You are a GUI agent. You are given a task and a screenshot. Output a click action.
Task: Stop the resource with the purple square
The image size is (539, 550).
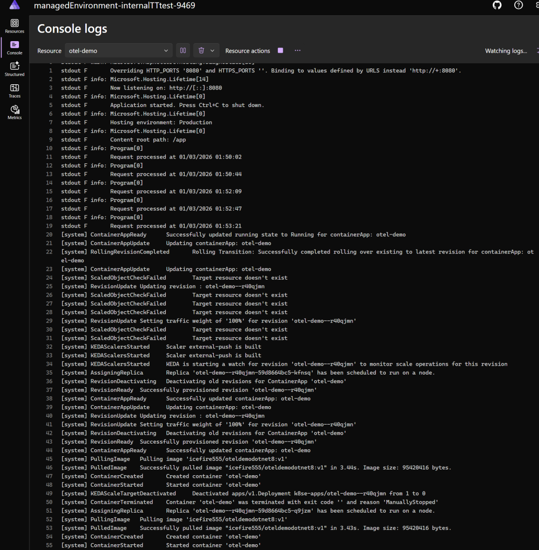pos(281,51)
